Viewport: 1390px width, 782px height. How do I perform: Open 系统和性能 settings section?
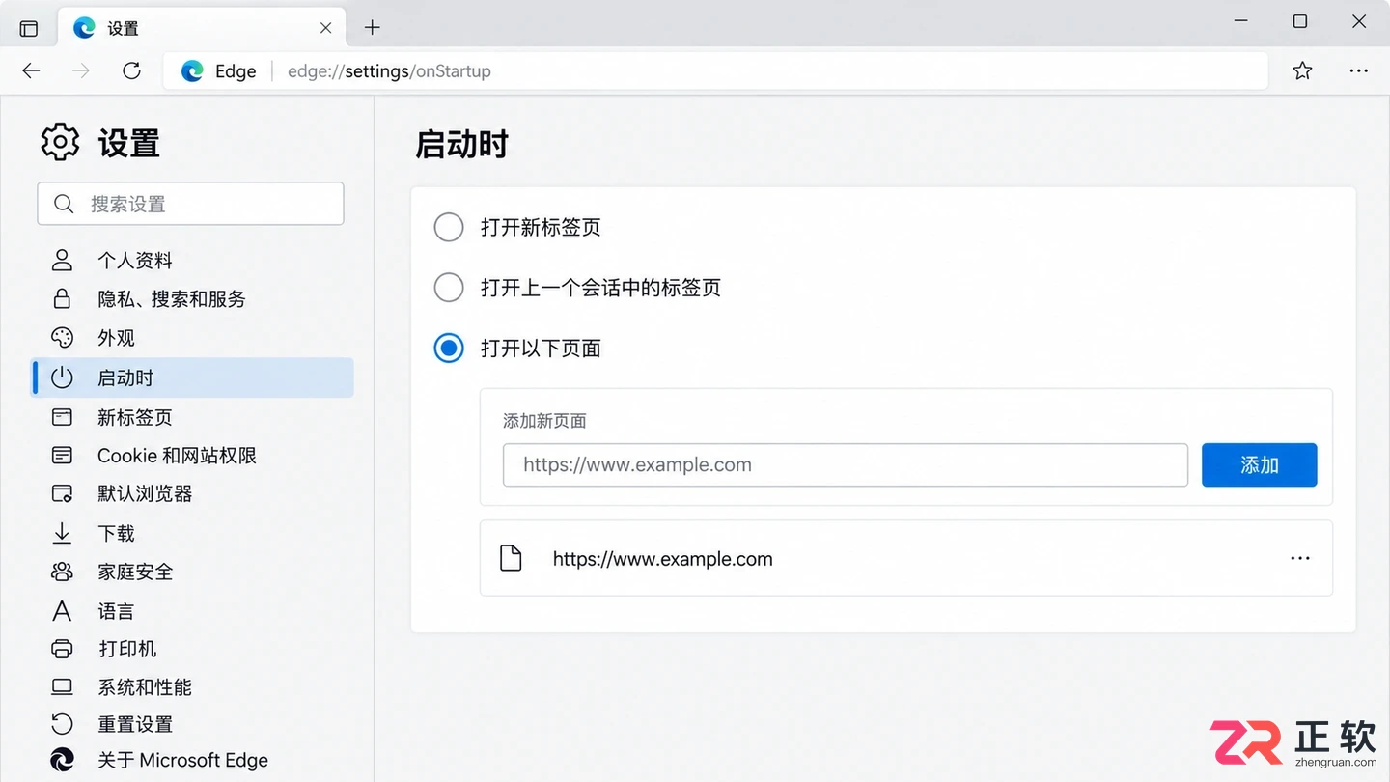tap(193, 687)
